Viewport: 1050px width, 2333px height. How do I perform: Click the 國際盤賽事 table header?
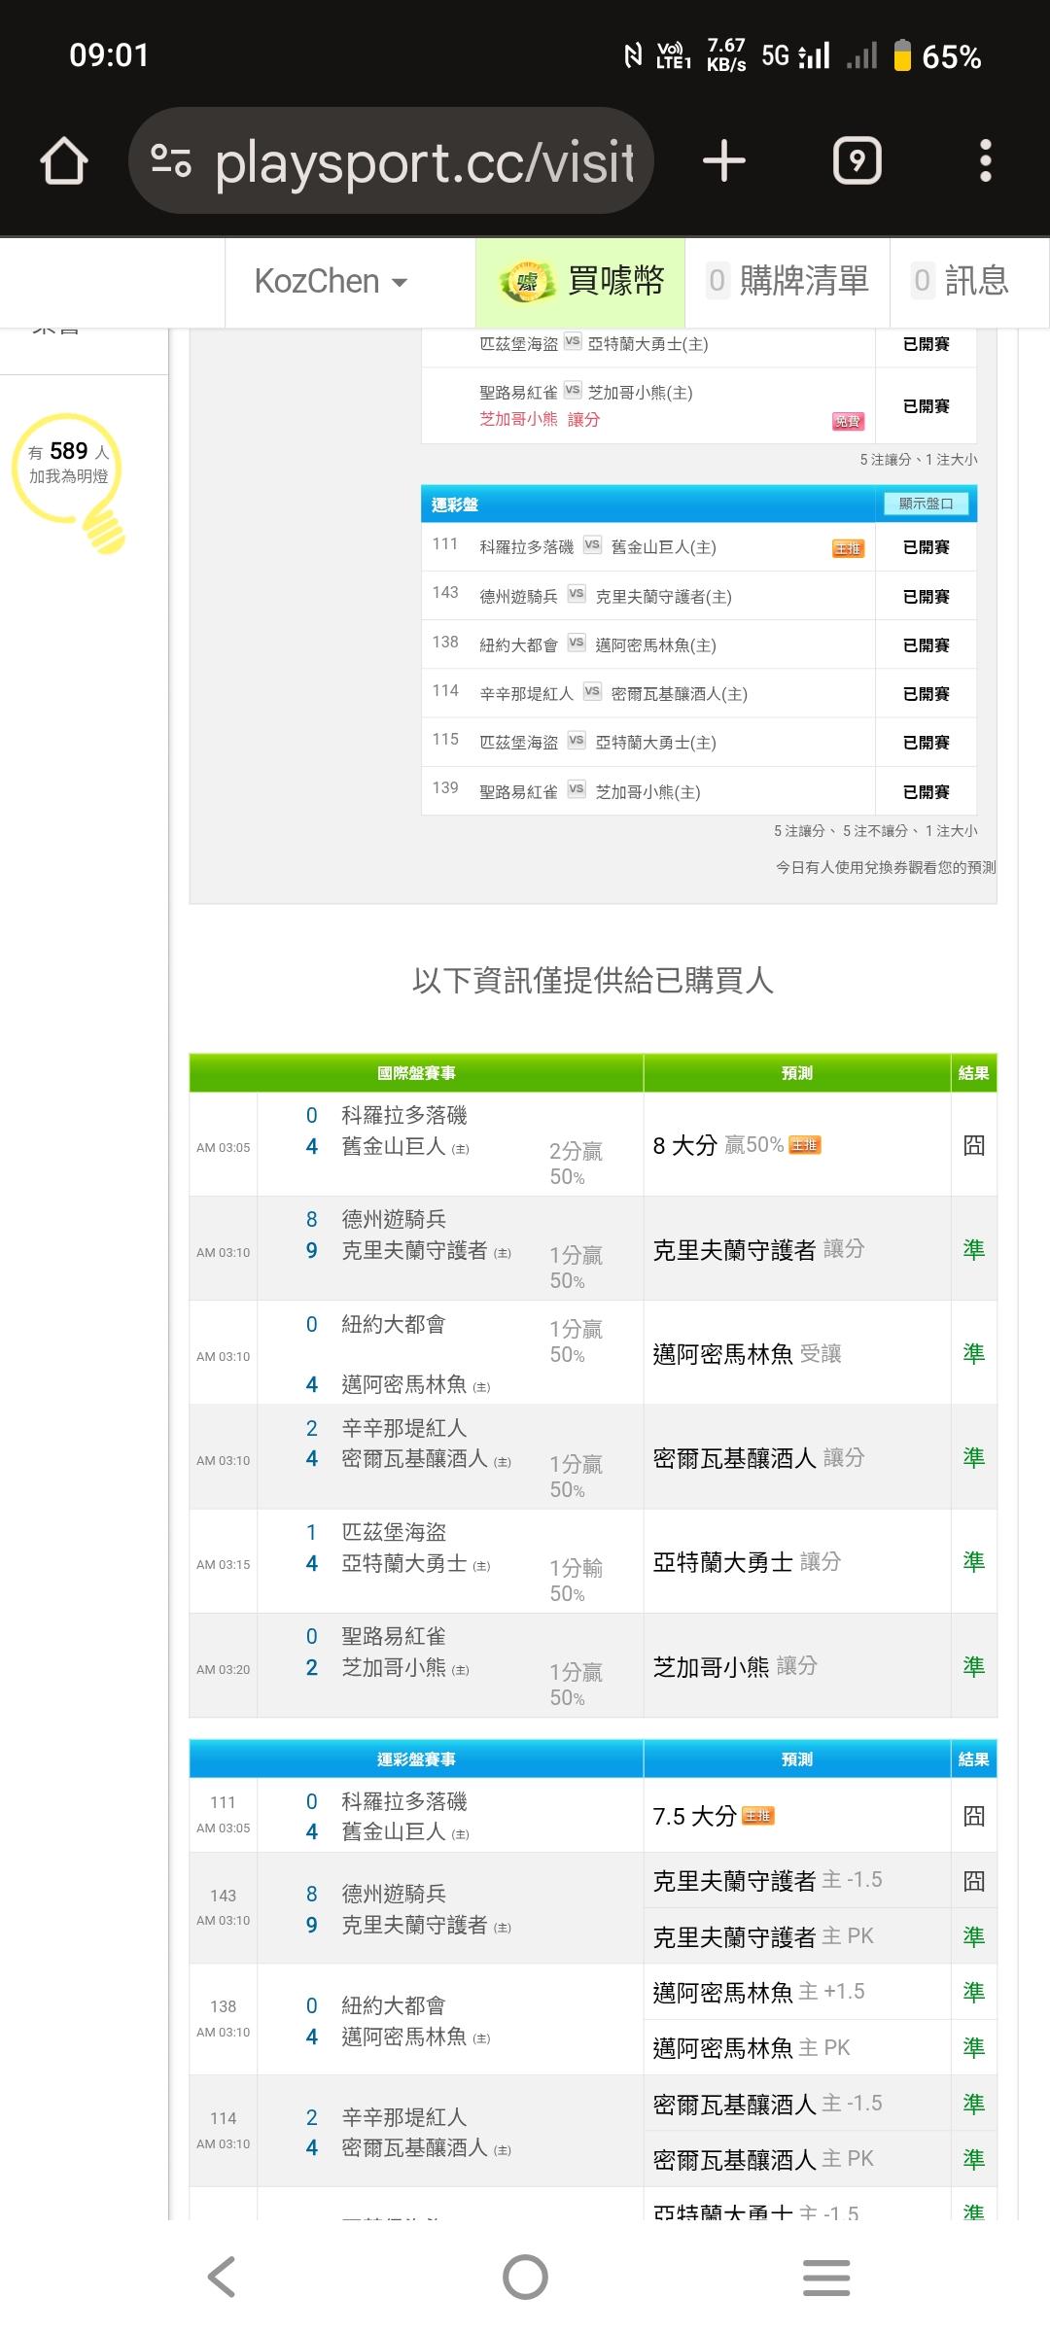click(x=416, y=1073)
